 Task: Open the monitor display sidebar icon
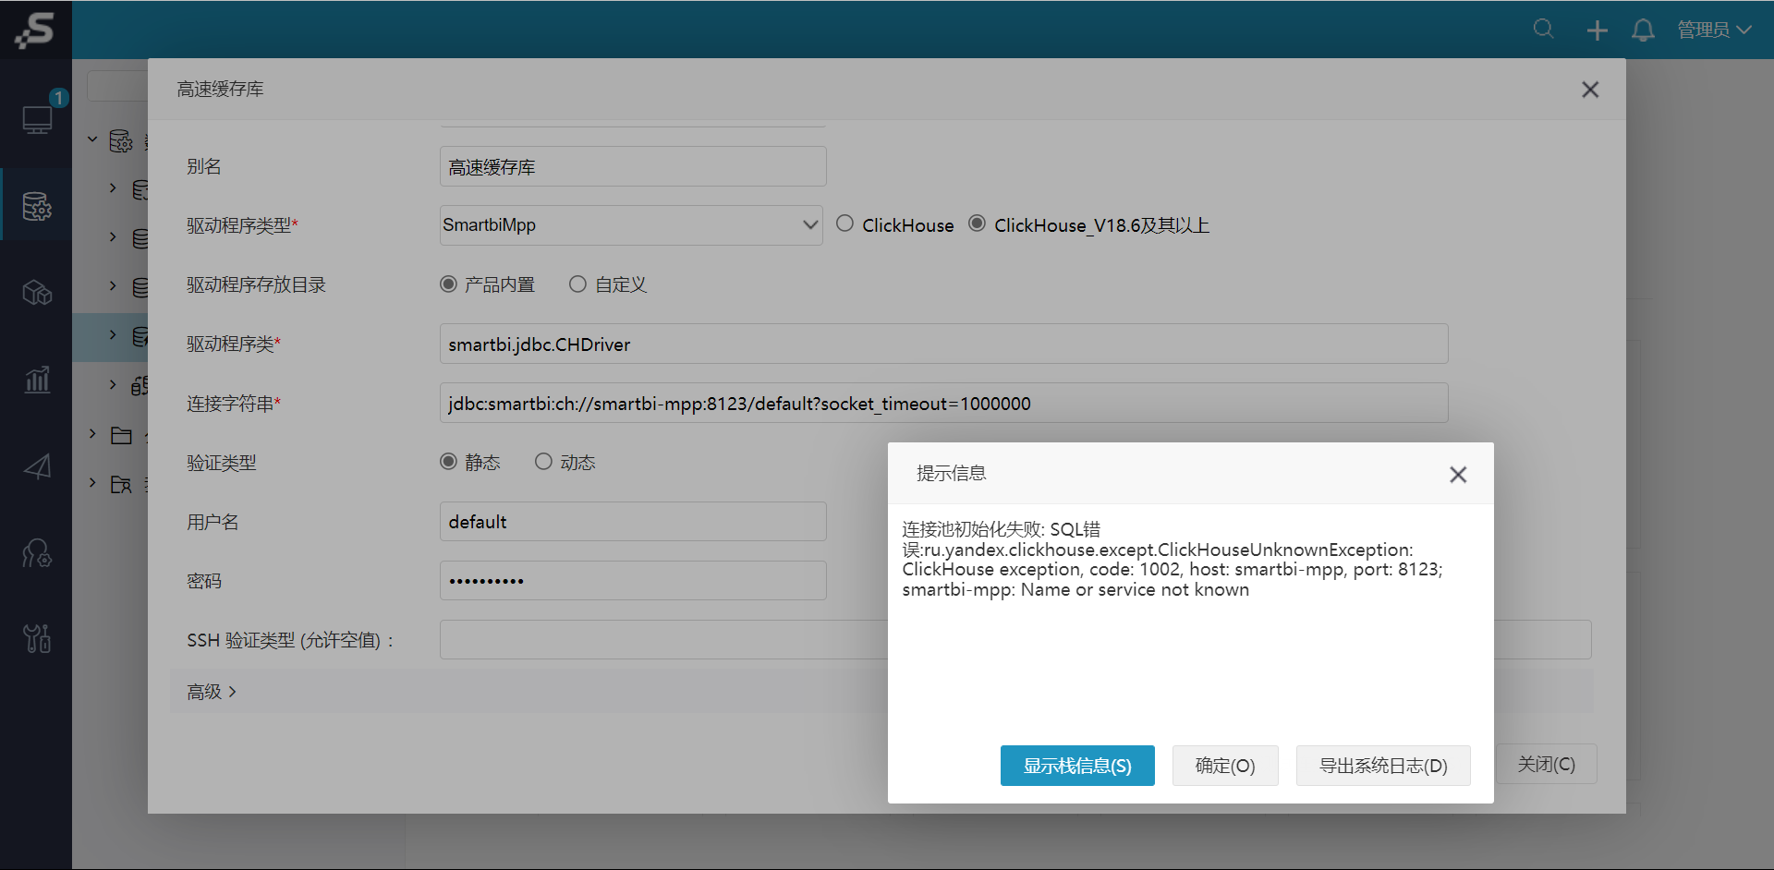pyautogui.click(x=37, y=120)
